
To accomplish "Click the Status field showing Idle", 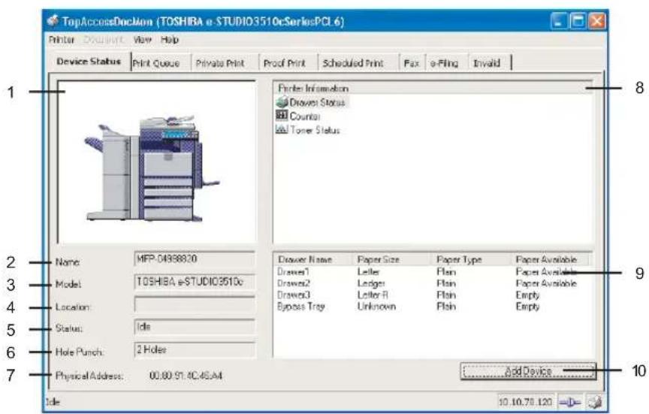I will tap(195, 327).
